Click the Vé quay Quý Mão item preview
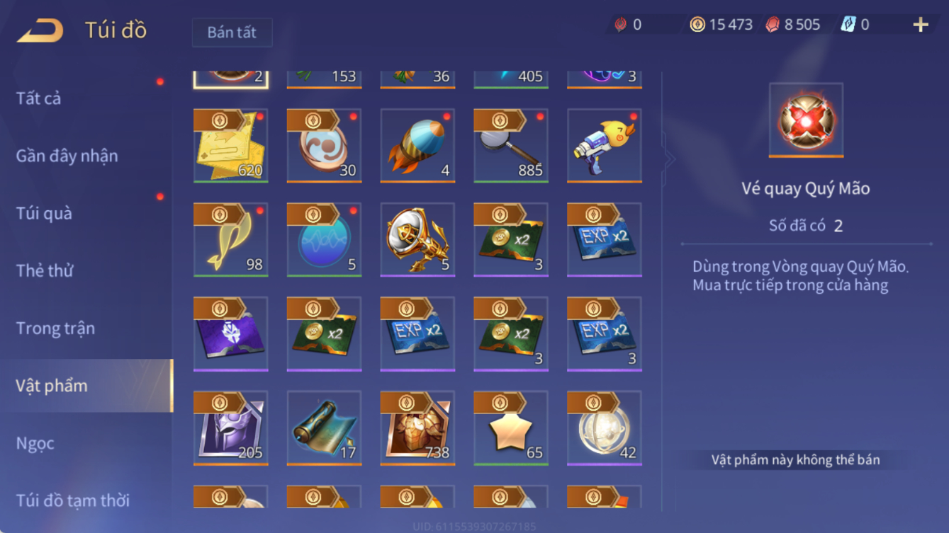This screenshot has height=533, width=949. tap(806, 120)
